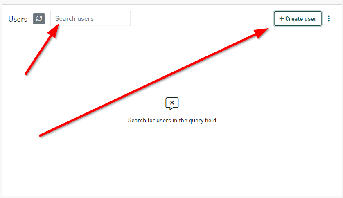Focus the Search users query box

point(90,18)
